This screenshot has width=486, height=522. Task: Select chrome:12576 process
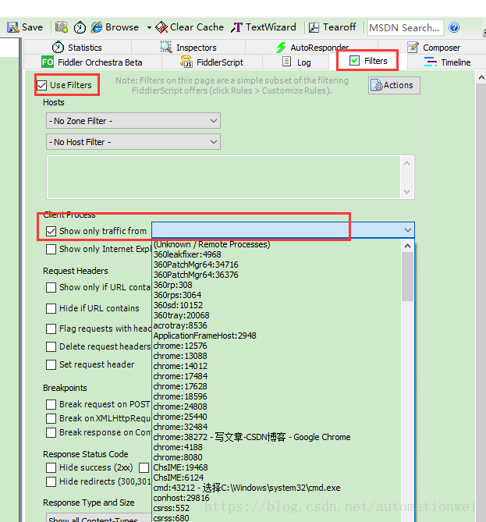click(x=277, y=346)
